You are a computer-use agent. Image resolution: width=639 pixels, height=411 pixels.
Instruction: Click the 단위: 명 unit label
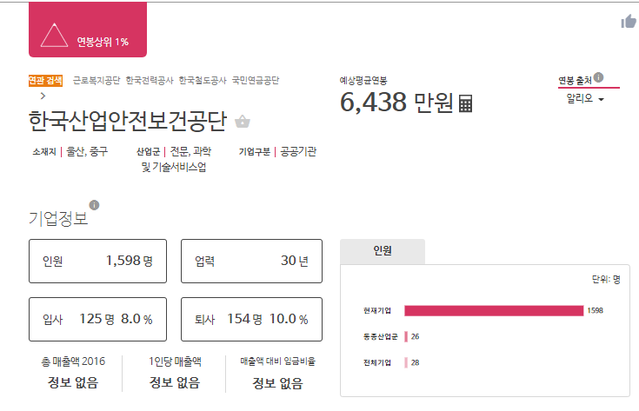pyautogui.click(x=606, y=280)
